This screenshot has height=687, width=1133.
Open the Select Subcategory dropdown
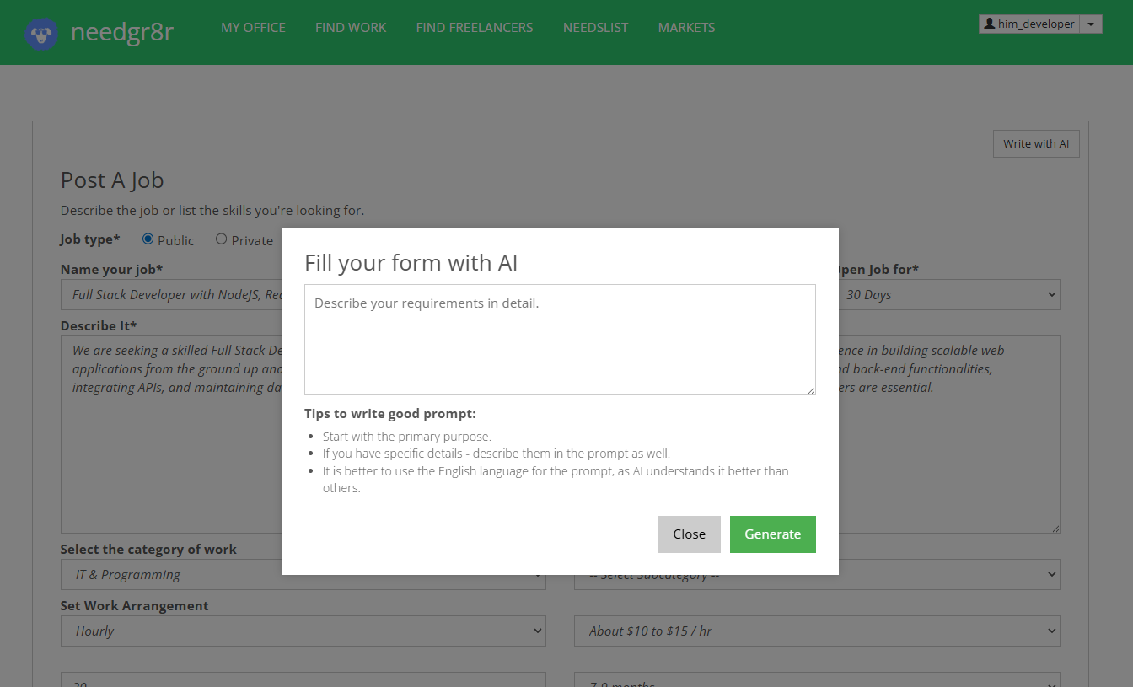pyautogui.click(x=816, y=574)
